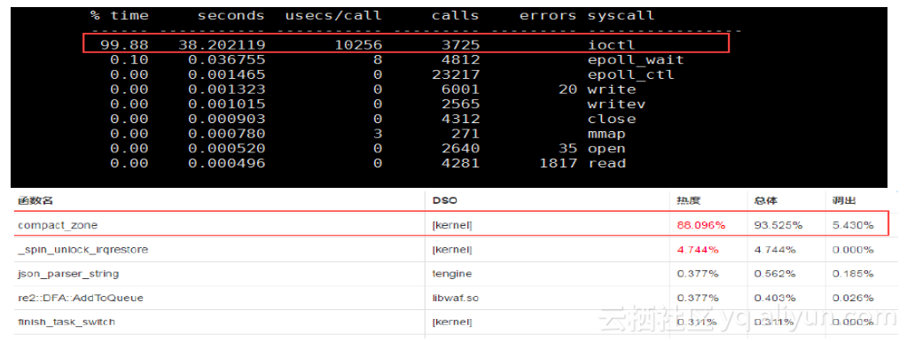
Task: Click the 热度 column header
Action: point(688,201)
